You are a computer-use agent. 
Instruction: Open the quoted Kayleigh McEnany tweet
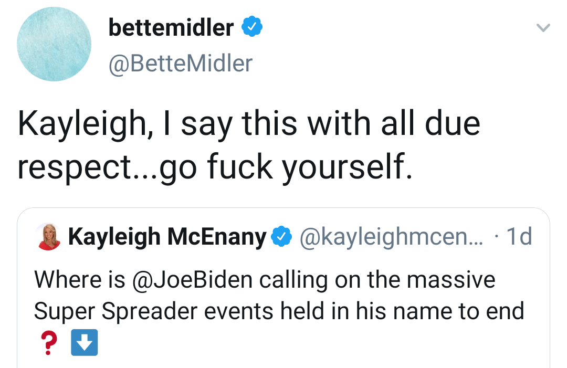pos(283,289)
